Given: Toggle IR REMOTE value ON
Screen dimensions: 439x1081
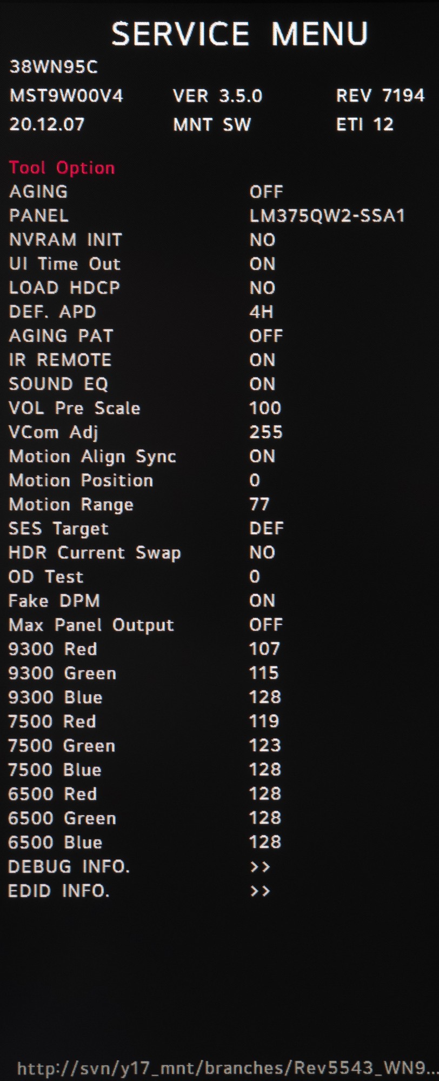Looking at the screenshot, I should pyautogui.click(x=262, y=360).
